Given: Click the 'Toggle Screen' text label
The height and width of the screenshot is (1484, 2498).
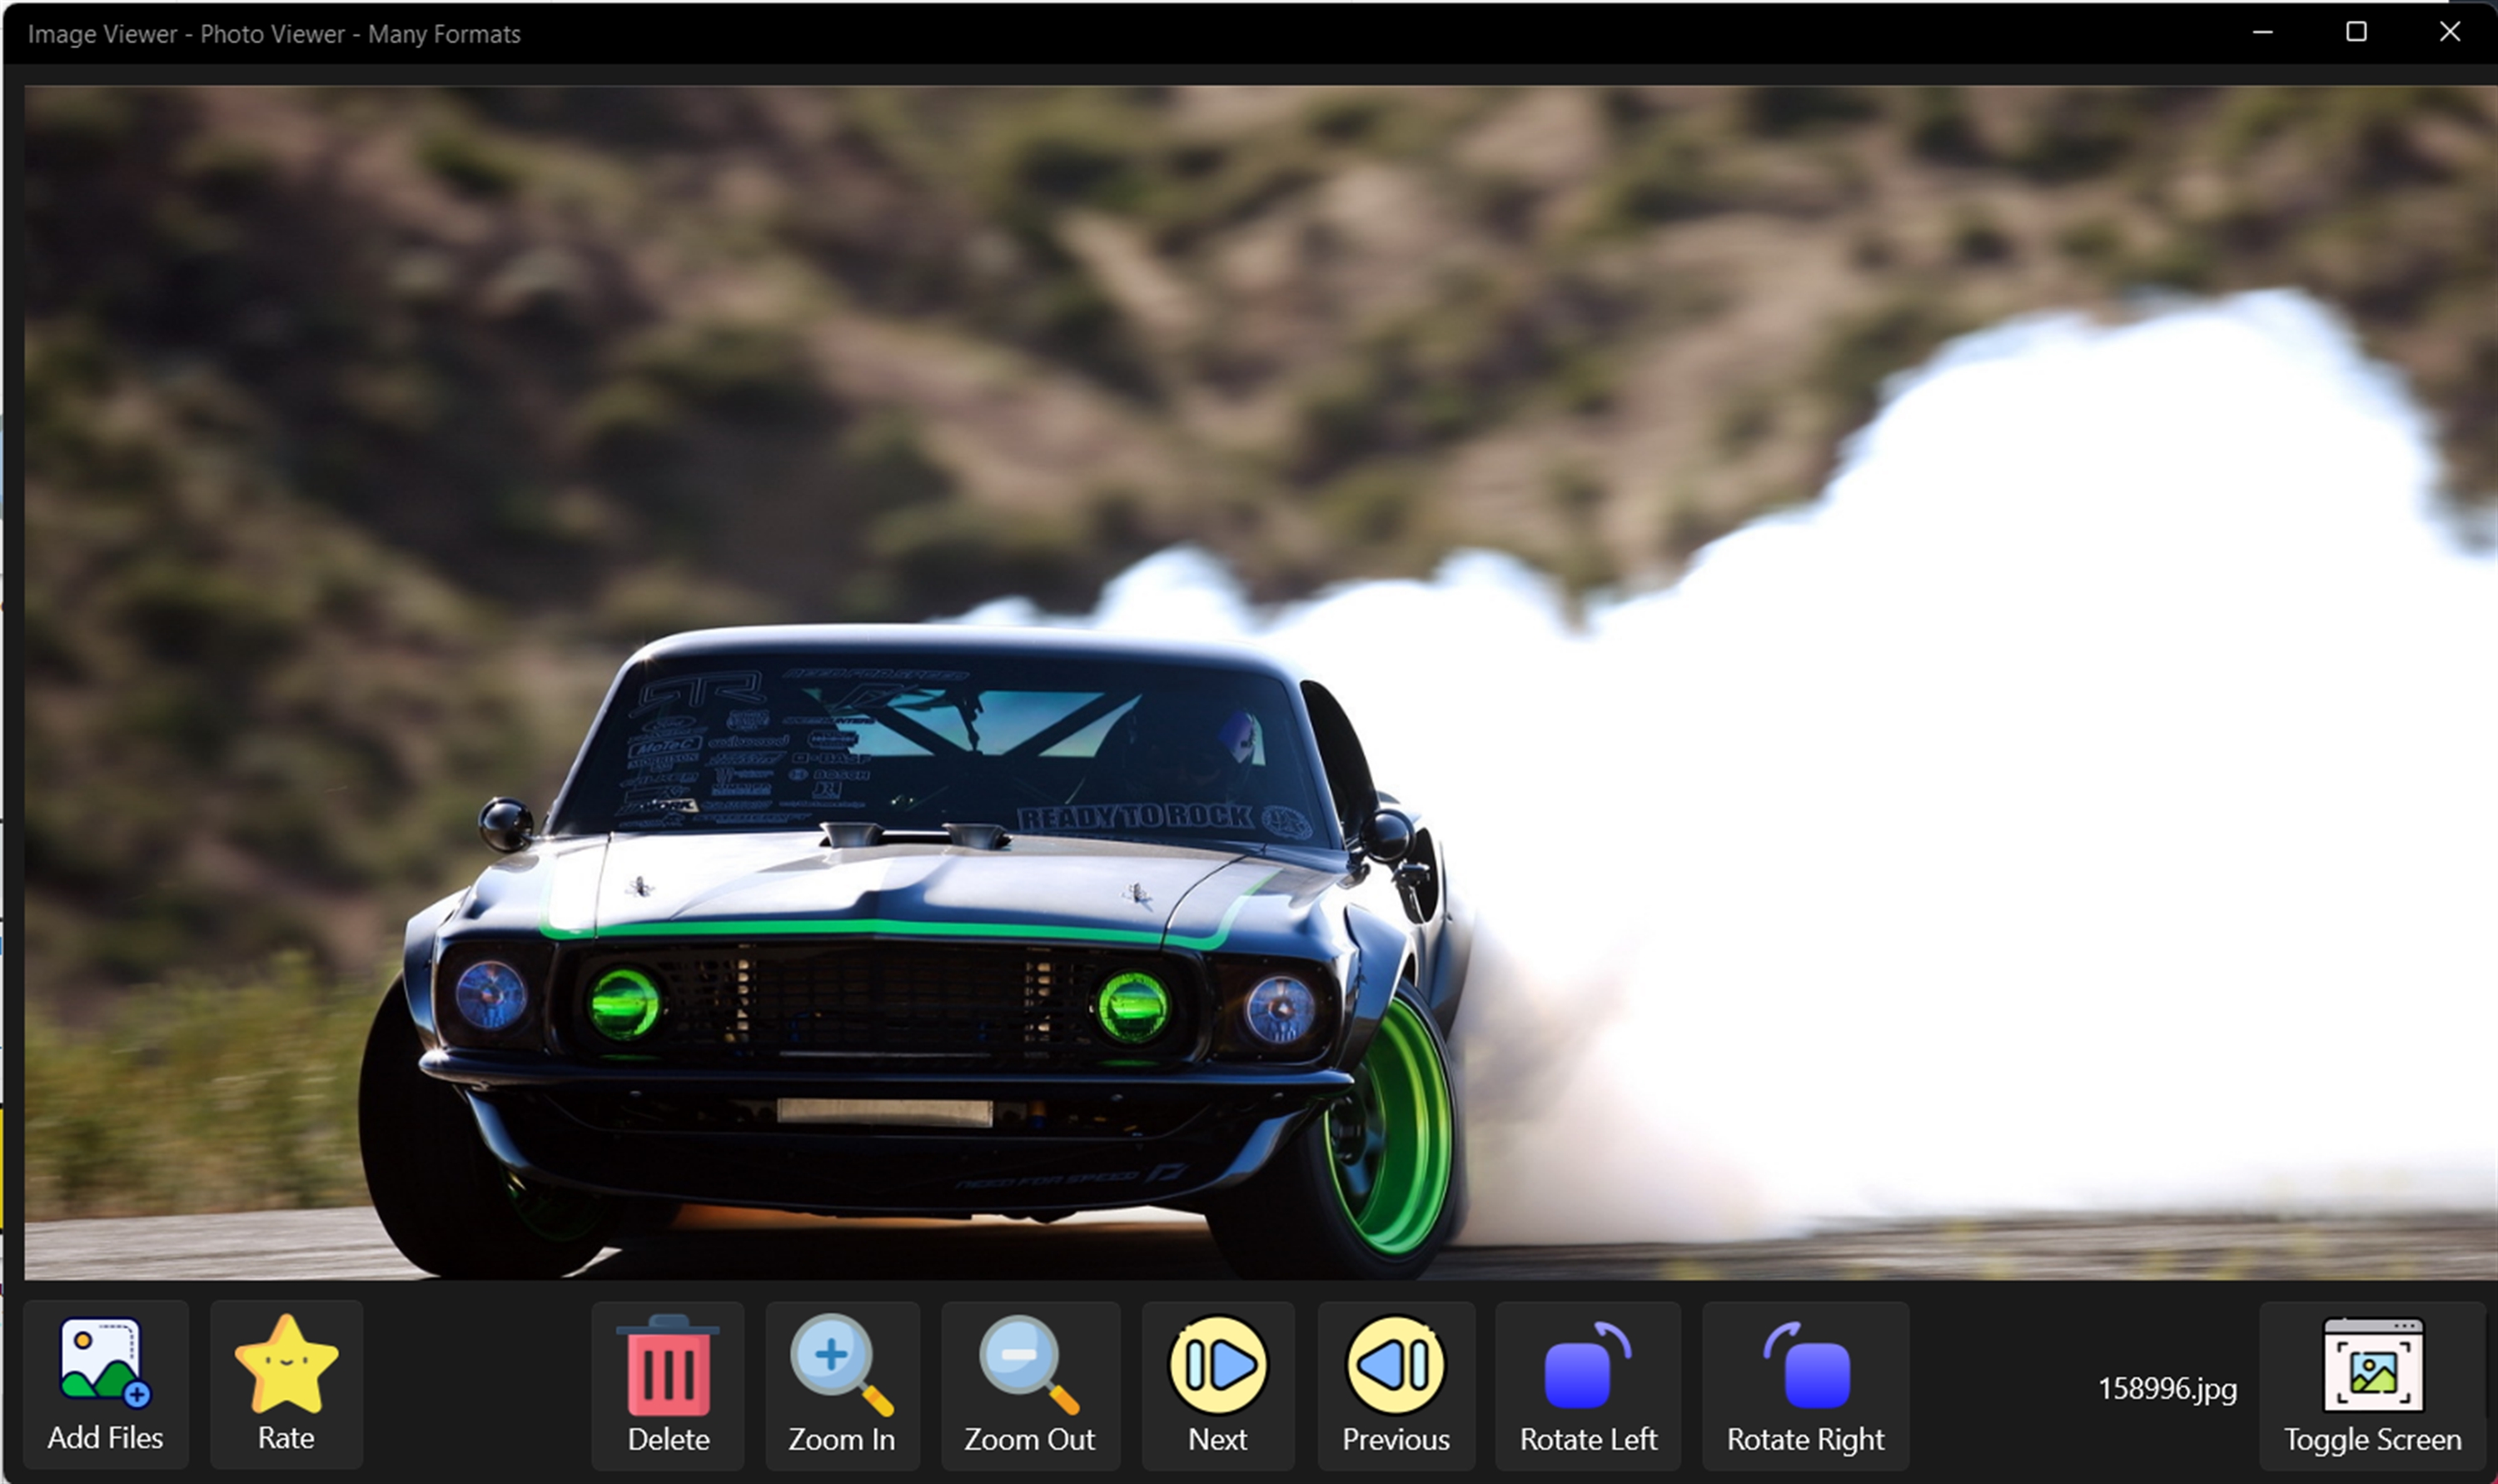Looking at the screenshot, I should pos(2372,1440).
